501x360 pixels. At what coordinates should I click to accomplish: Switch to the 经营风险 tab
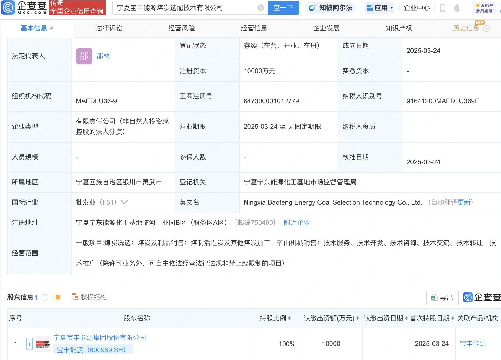pyautogui.click(x=182, y=28)
